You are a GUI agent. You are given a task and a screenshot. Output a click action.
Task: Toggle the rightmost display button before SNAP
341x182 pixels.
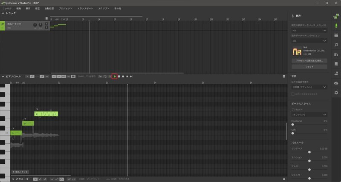pyautogui.click(x=73, y=77)
